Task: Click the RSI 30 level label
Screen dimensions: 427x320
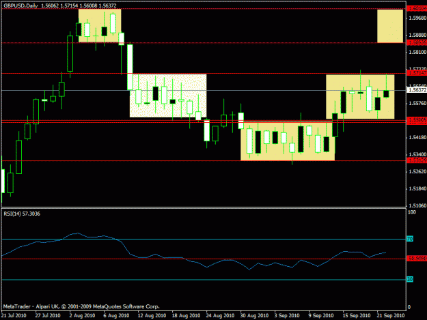Action: point(410,279)
